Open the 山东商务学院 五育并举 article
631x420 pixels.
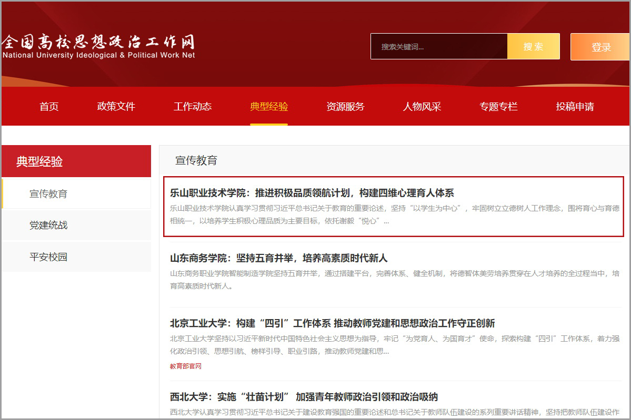tap(278, 258)
